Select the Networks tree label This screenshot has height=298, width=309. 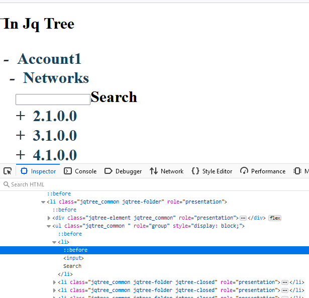[x=56, y=78]
